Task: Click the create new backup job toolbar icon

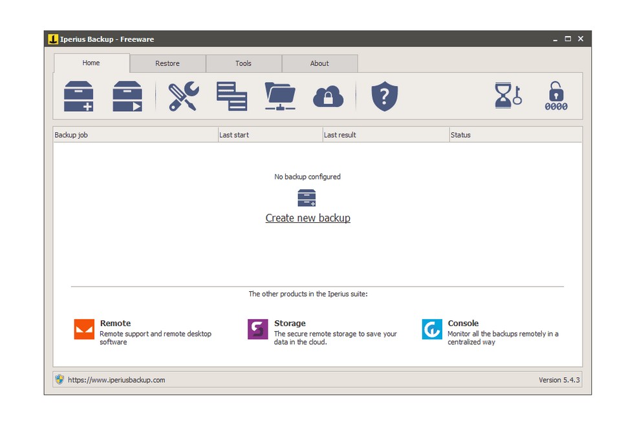Action: coord(78,96)
